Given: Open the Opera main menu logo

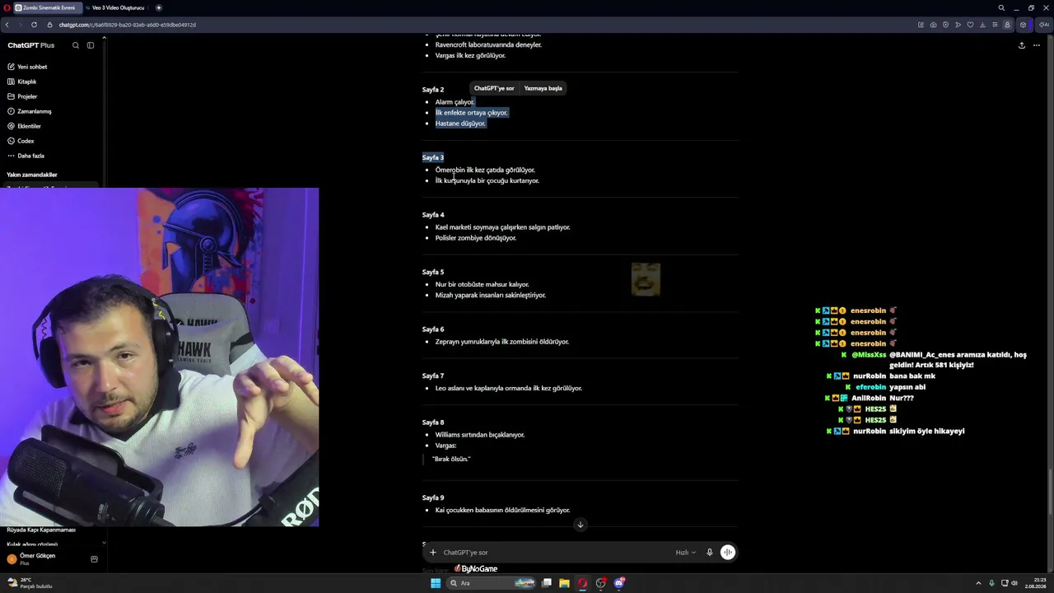Looking at the screenshot, I should pyautogui.click(x=6, y=7).
